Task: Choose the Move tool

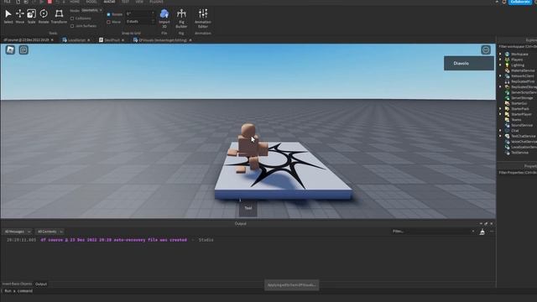Action: click(x=20, y=17)
